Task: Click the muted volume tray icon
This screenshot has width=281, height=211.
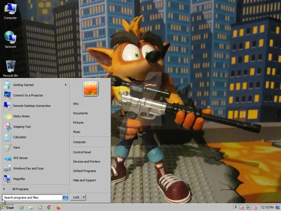Action: pyautogui.click(x=255, y=208)
